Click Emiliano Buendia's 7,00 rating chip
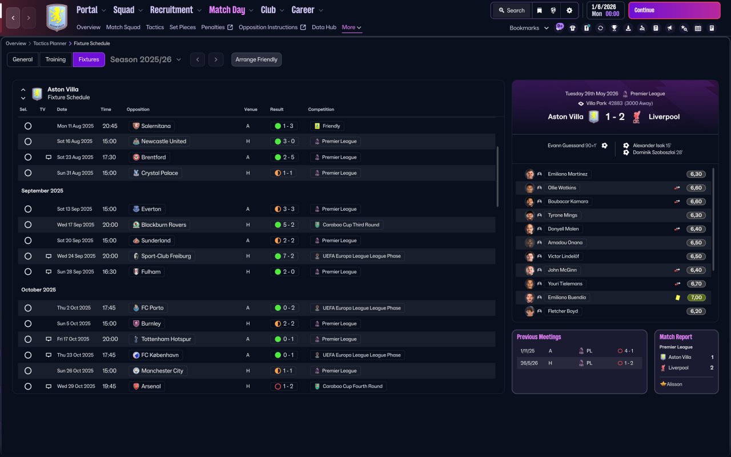The width and height of the screenshot is (731, 457). pos(696,298)
